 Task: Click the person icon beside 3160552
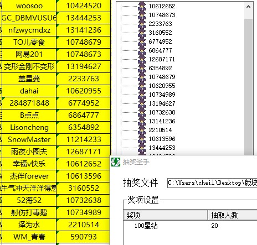[142, 33]
